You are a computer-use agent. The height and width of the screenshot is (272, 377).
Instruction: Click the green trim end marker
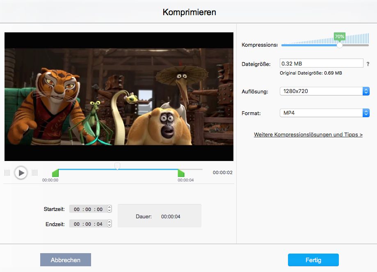point(181,173)
